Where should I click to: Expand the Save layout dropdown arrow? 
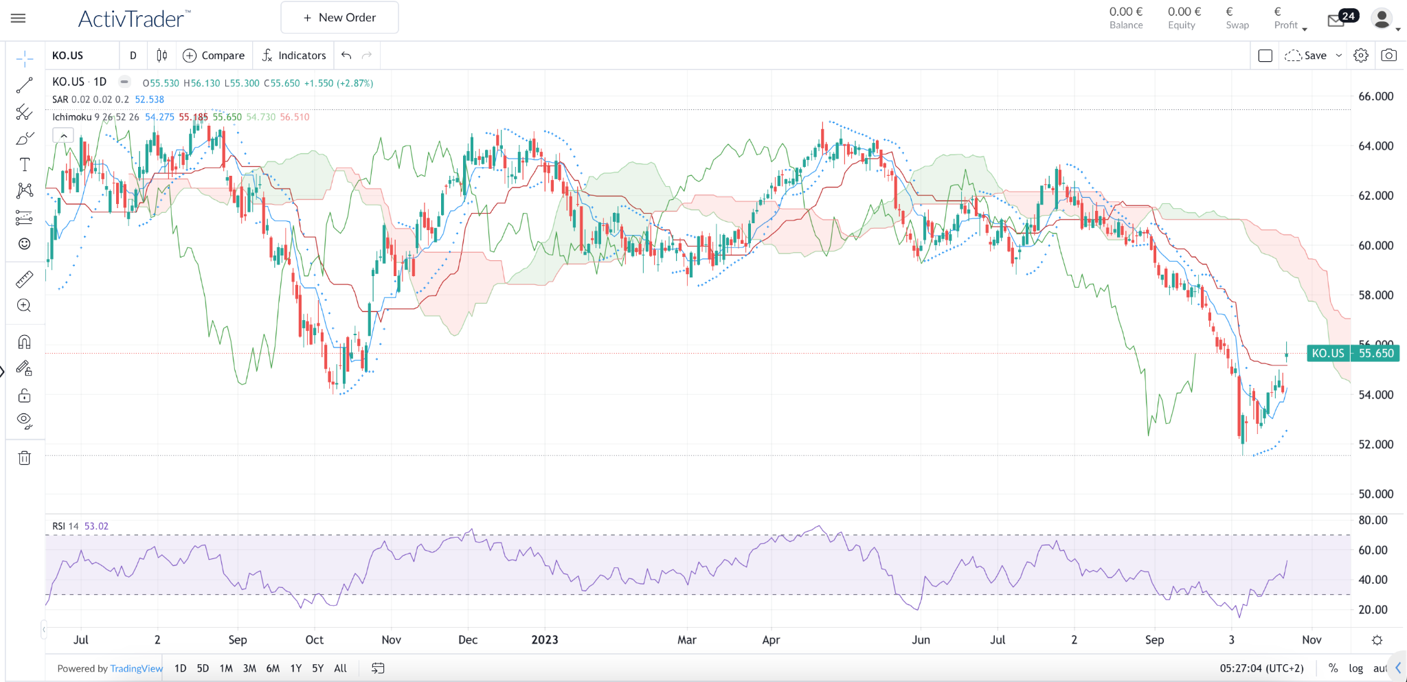click(x=1338, y=56)
